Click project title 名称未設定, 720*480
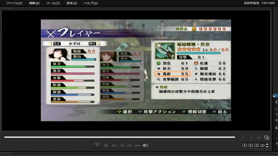Image resolution: width=278 pixels, height=156 pixels. [259, 3]
